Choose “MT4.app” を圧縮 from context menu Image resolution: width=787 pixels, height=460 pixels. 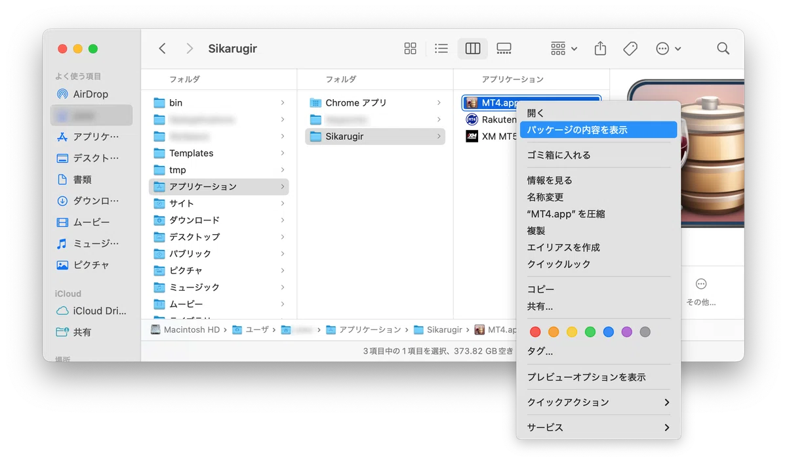tap(598, 214)
